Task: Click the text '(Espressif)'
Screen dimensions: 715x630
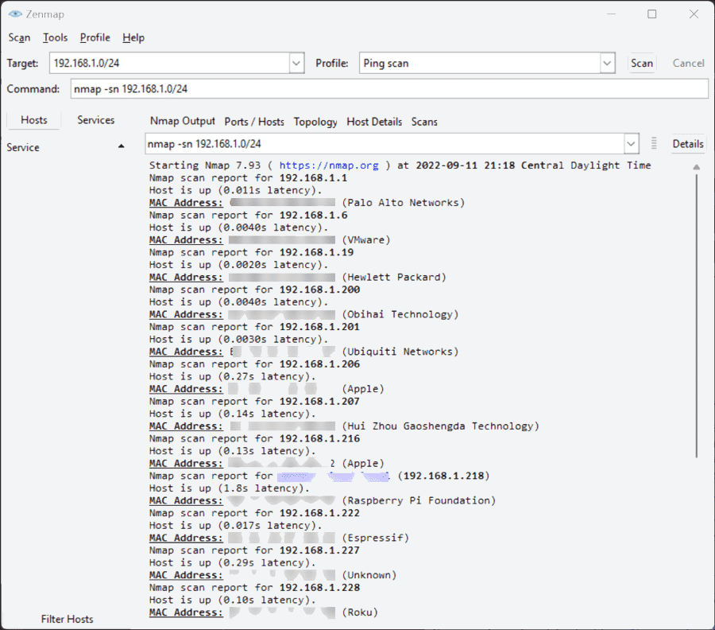Action: (x=376, y=539)
